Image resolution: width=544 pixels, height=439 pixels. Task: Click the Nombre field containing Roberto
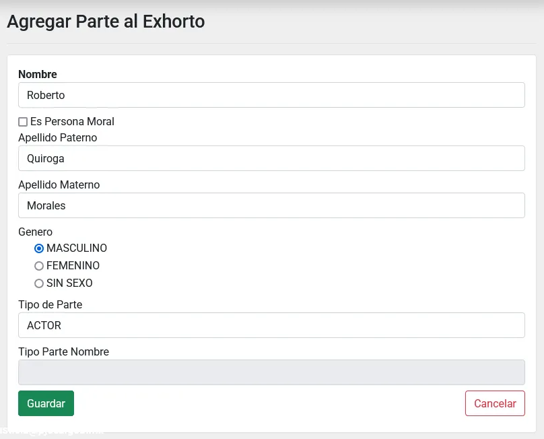pos(271,94)
